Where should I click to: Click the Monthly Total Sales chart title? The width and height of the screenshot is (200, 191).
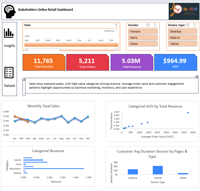[44, 106]
